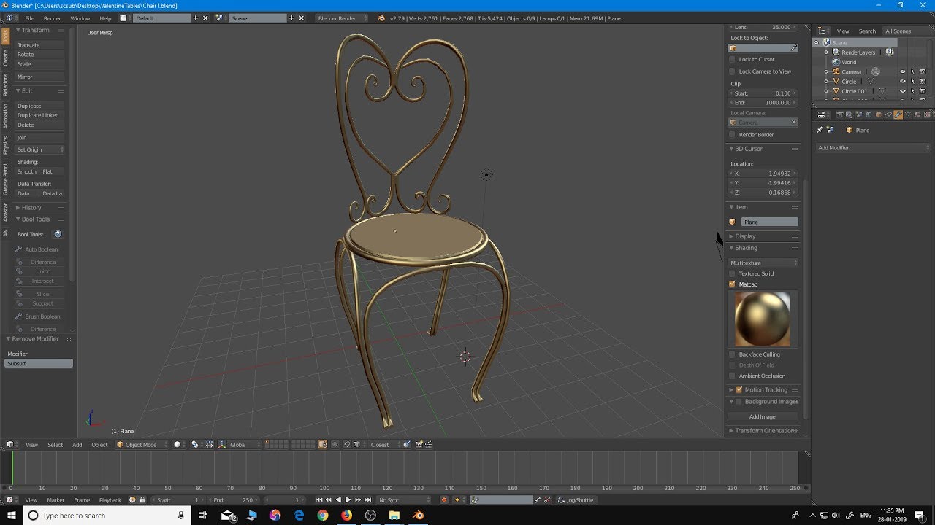
Task: Jump to the end frame in timeline
Action: [367, 500]
